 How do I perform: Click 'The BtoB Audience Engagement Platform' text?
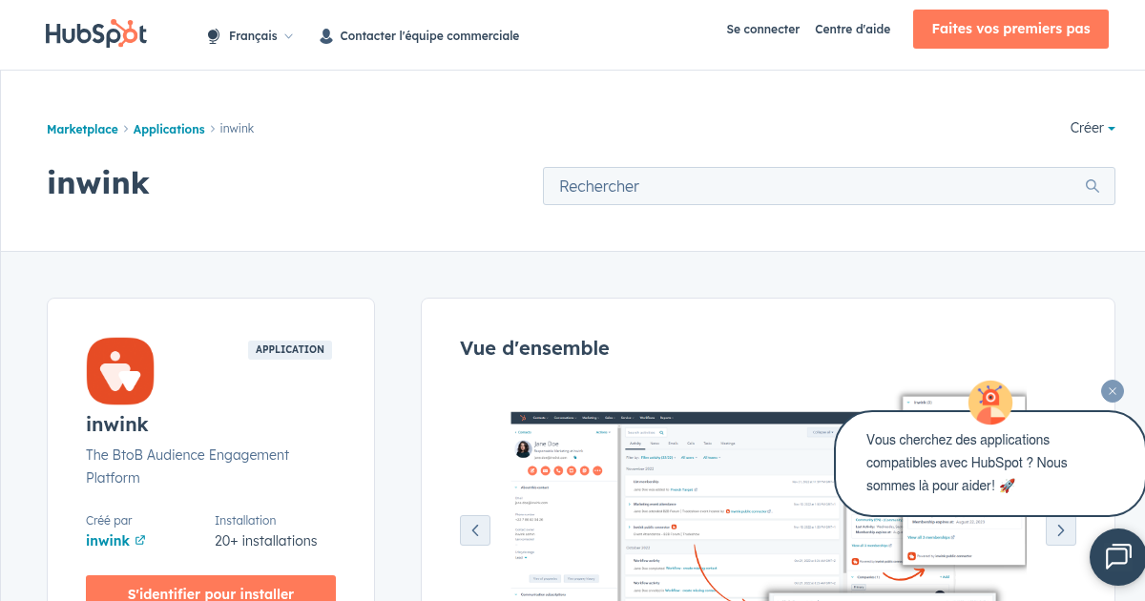point(187,466)
